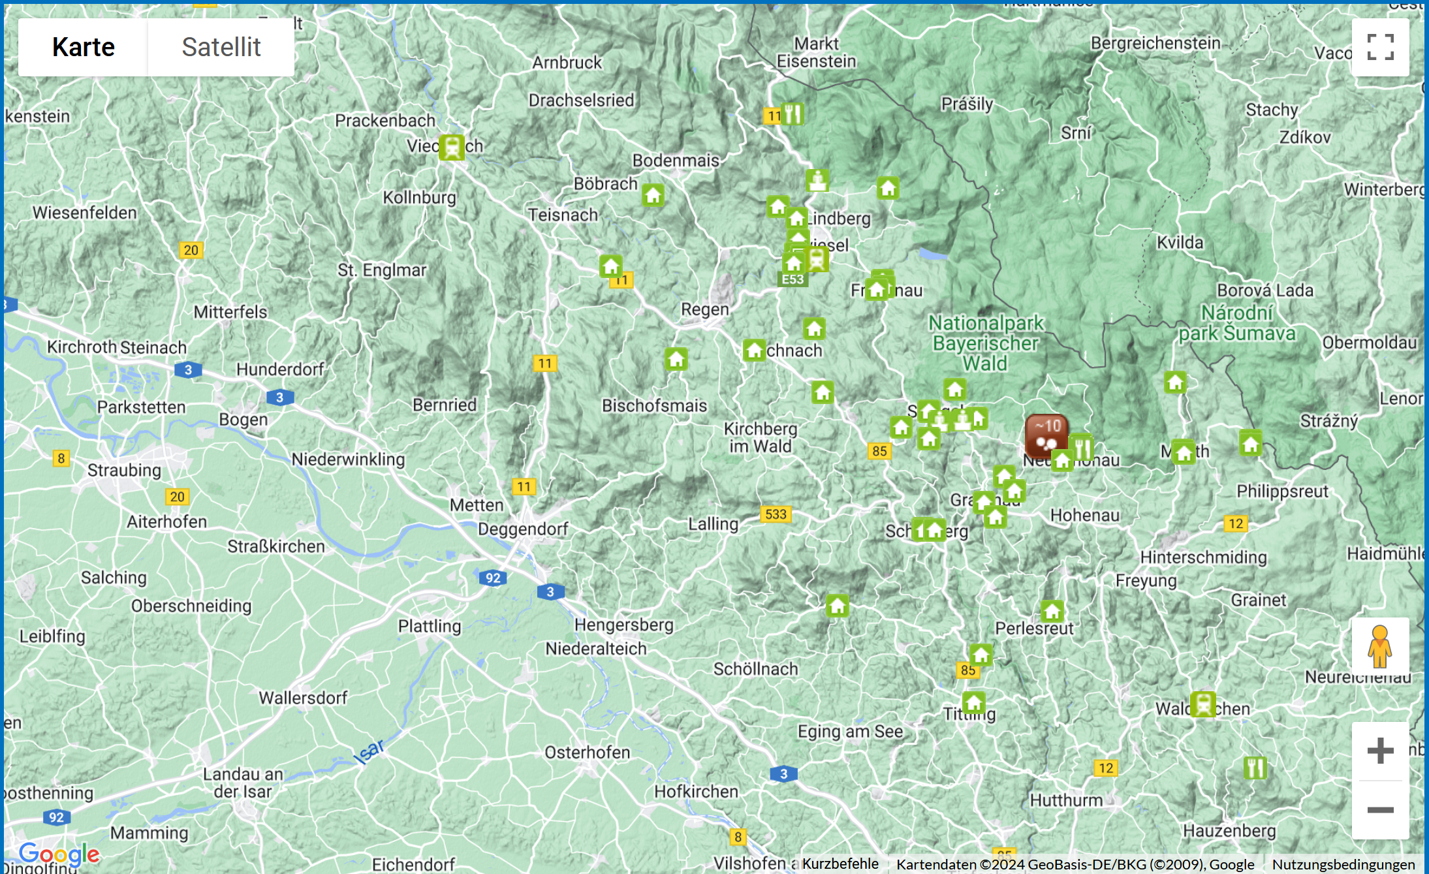The width and height of the screenshot is (1429, 874).
Task: Open the Nutzungsbedingungen terms link
Action: [1343, 864]
